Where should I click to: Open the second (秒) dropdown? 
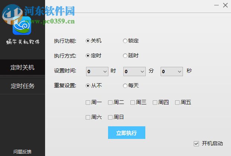tap(172, 72)
